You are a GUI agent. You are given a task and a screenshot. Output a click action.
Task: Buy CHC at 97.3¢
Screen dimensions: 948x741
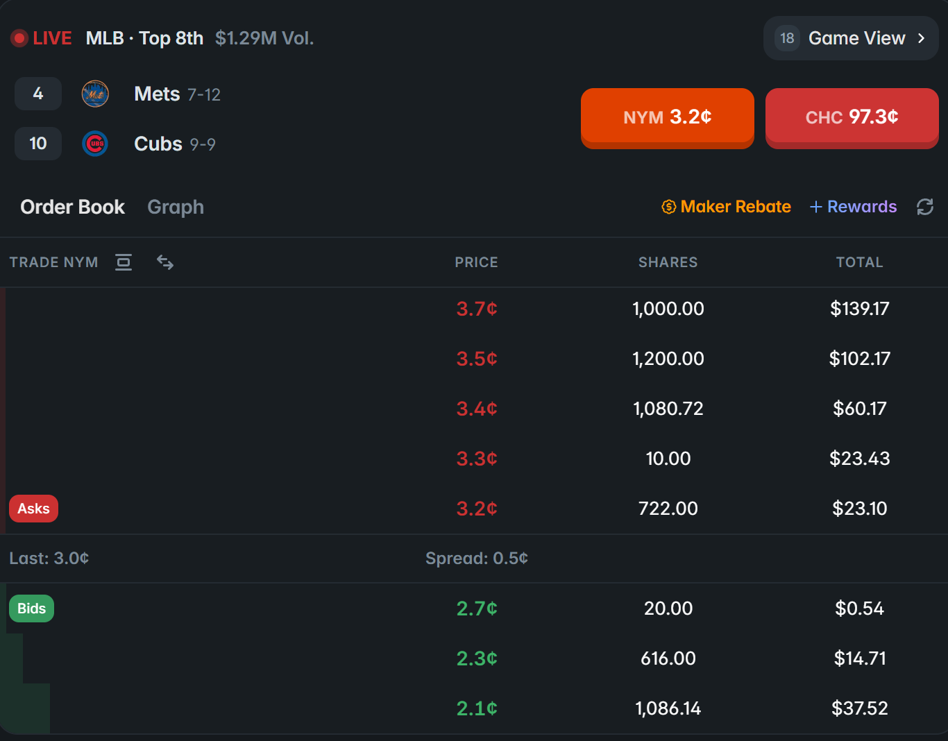[852, 117]
